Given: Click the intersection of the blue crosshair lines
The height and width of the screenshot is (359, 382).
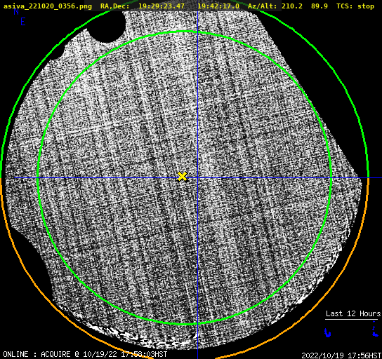Looking at the screenshot, I should coord(197,178).
